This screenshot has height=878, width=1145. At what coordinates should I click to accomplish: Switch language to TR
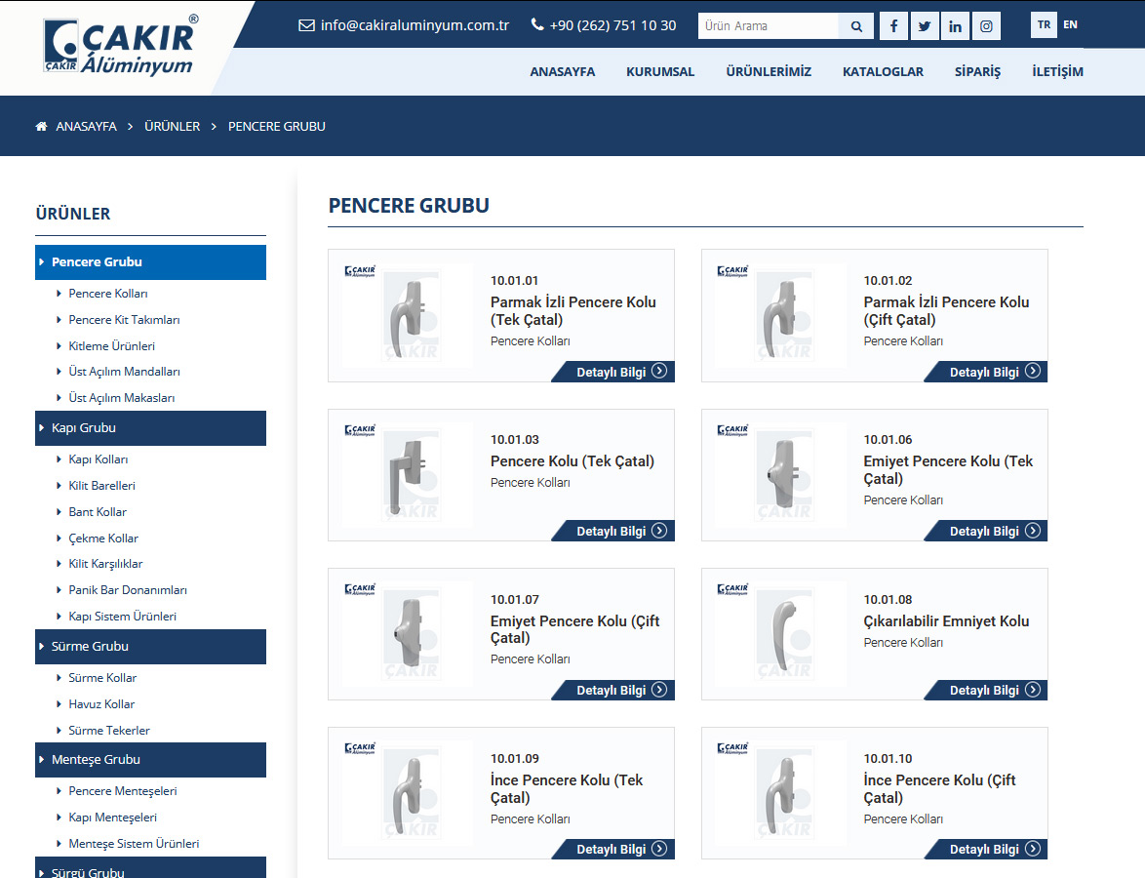point(1044,25)
